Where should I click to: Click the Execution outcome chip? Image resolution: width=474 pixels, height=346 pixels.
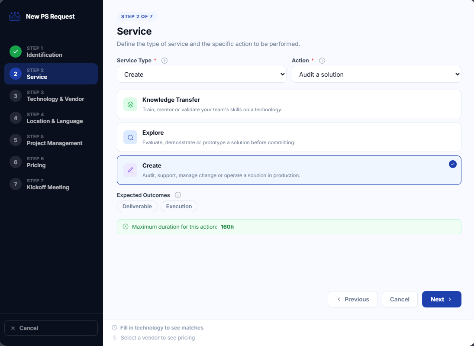[x=179, y=206]
